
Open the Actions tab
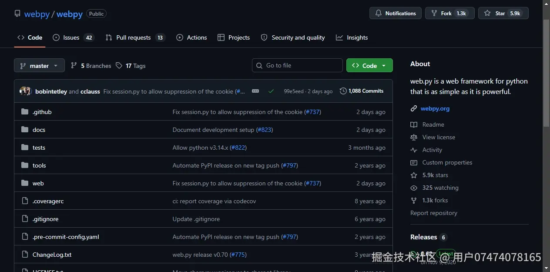tap(191, 37)
